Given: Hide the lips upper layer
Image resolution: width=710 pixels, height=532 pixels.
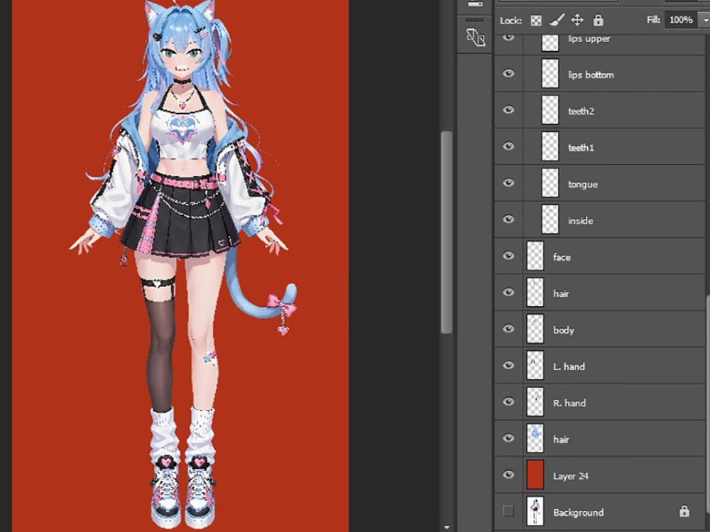Looking at the screenshot, I should point(508,37).
